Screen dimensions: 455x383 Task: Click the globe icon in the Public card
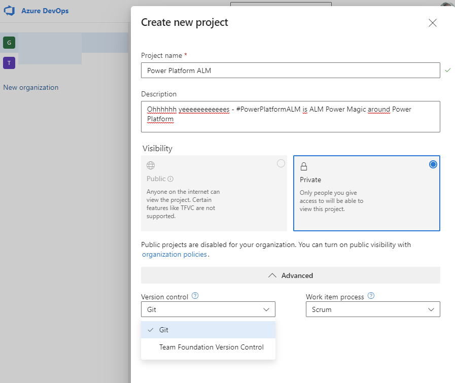151,165
